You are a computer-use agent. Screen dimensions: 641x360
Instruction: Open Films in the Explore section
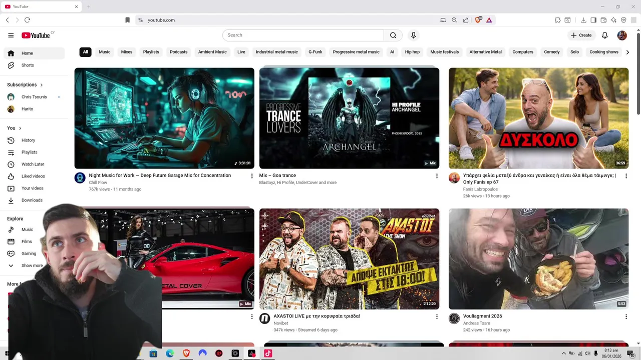(x=27, y=241)
